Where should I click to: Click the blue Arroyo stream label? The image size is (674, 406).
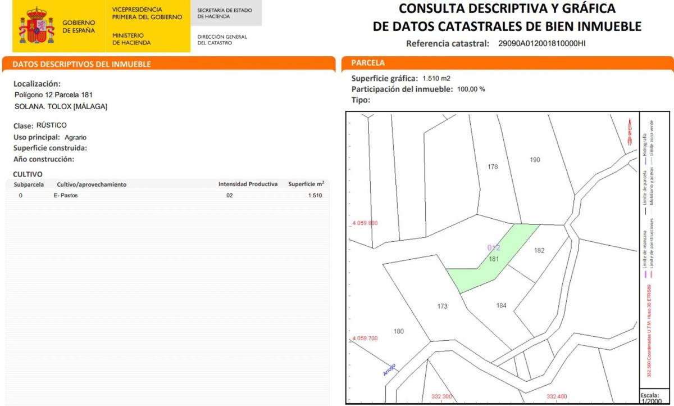tap(389, 369)
